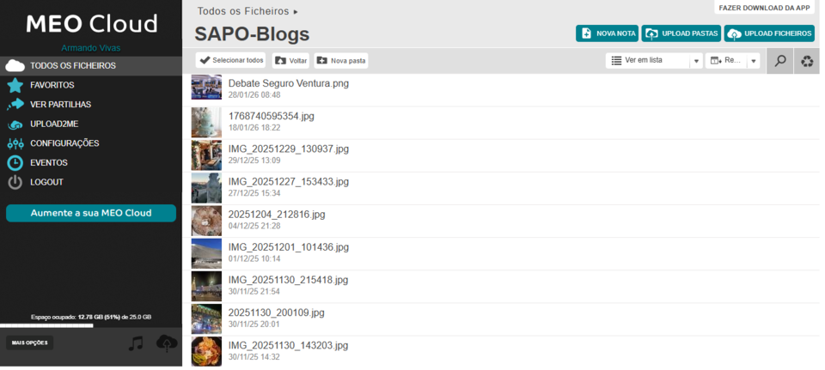Click the clock icon beside Eventos
Screen dimensions: 825x370
[15, 163]
